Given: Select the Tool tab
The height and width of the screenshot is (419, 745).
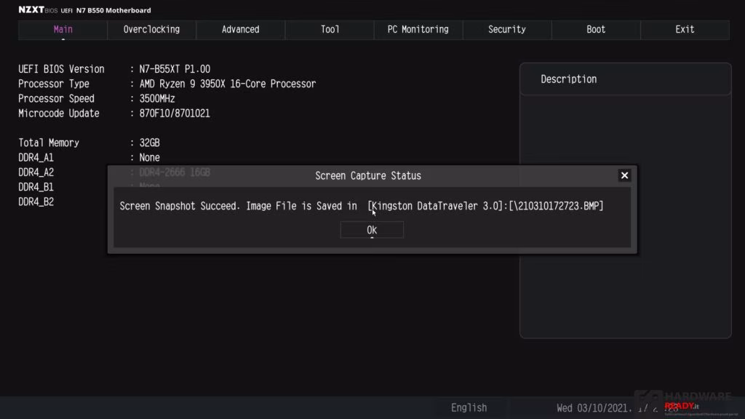Looking at the screenshot, I should click(330, 29).
